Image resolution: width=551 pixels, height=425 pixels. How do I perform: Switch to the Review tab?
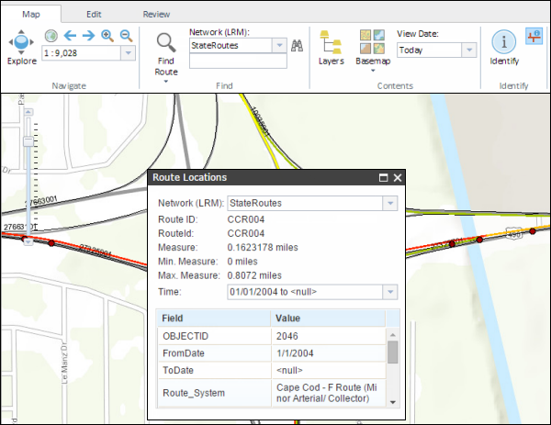[x=156, y=15]
